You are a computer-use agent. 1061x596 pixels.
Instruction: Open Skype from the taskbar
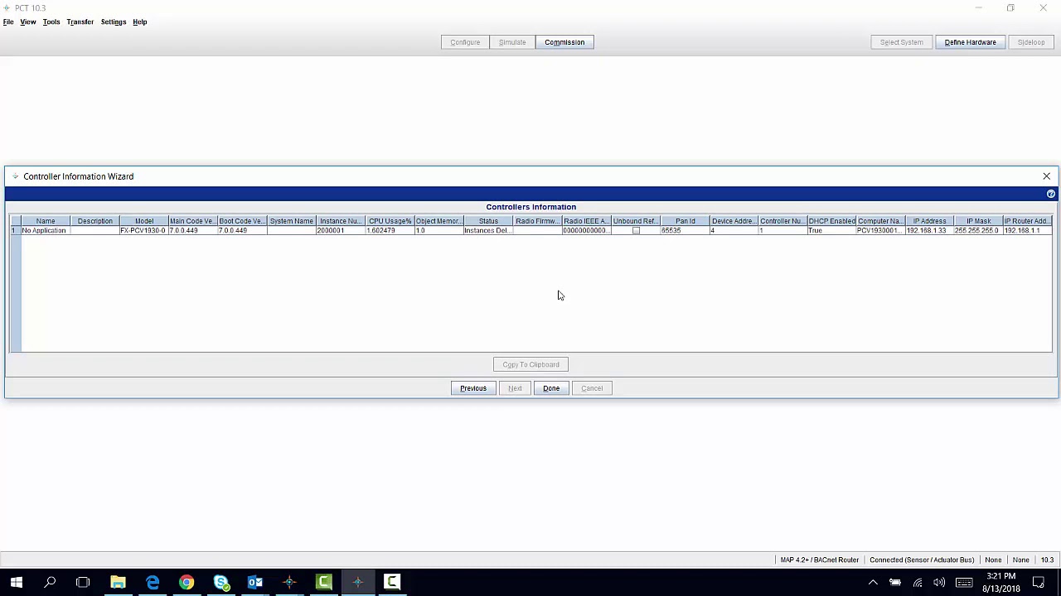point(221,582)
